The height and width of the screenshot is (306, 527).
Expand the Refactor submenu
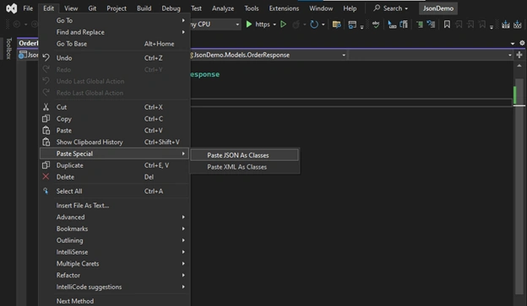114,275
